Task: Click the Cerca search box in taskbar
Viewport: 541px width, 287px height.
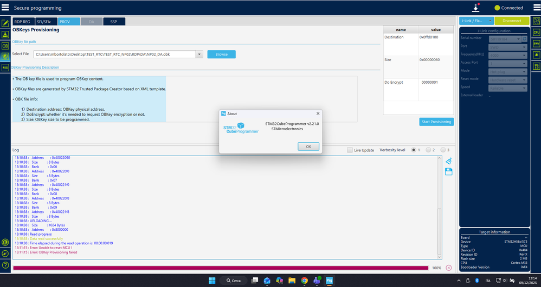Action: click(x=233, y=281)
